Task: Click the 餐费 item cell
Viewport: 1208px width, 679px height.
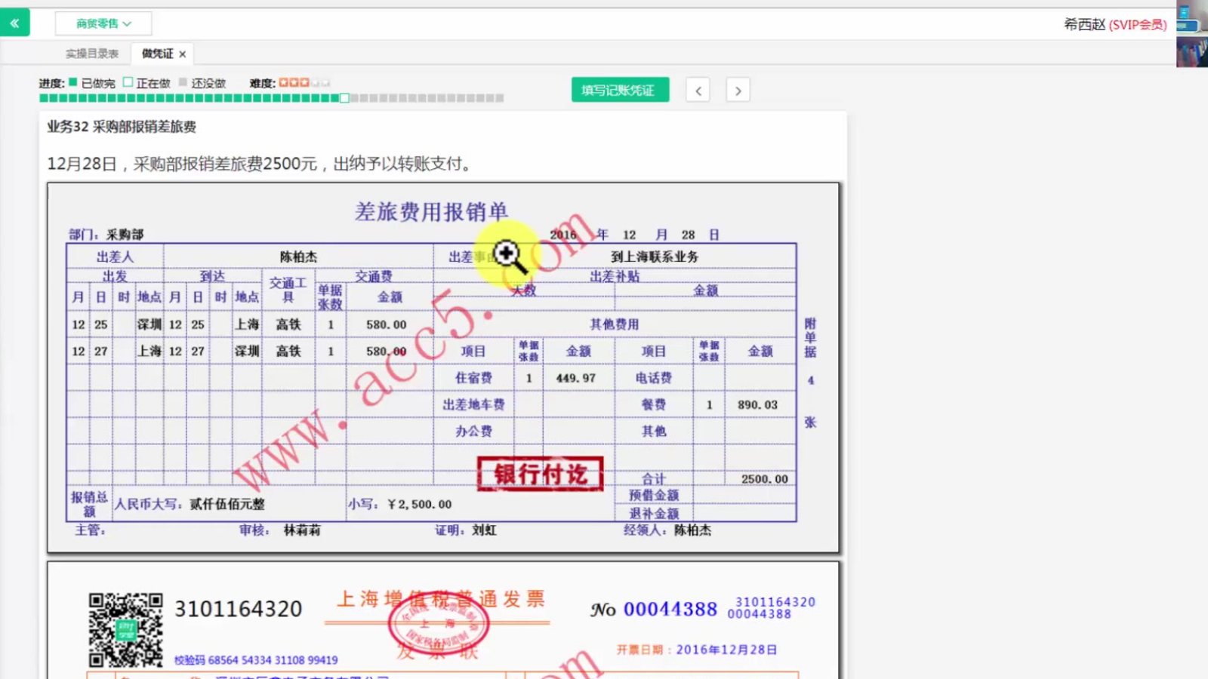Action: click(x=654, y=404)
